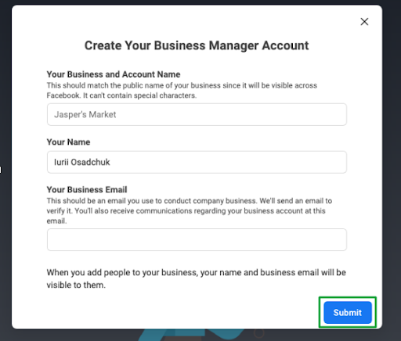Click the email verification description text

pos(190,210)
